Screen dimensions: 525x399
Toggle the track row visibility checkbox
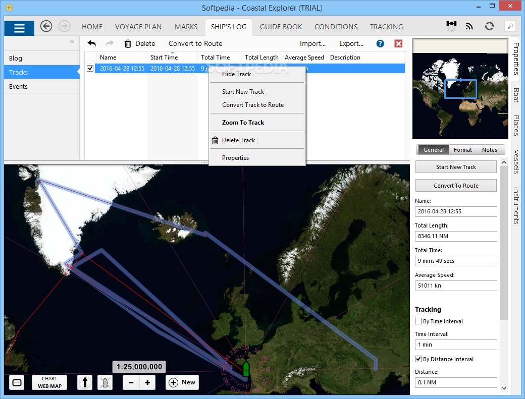point(90,68)
